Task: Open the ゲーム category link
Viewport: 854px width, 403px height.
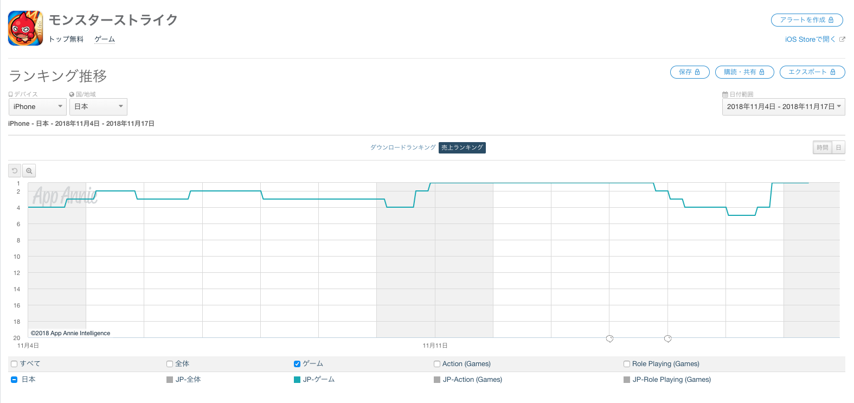Action: point(105,39)
